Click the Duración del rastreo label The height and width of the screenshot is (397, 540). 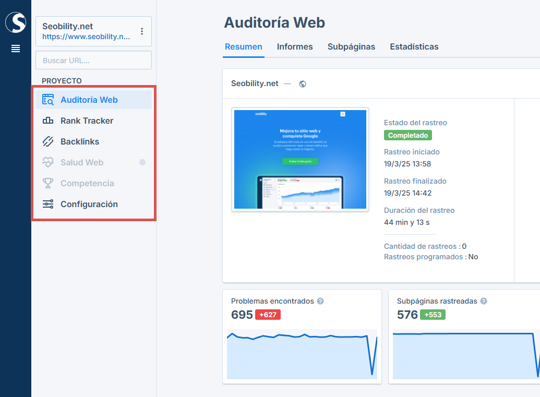(419, 210)
